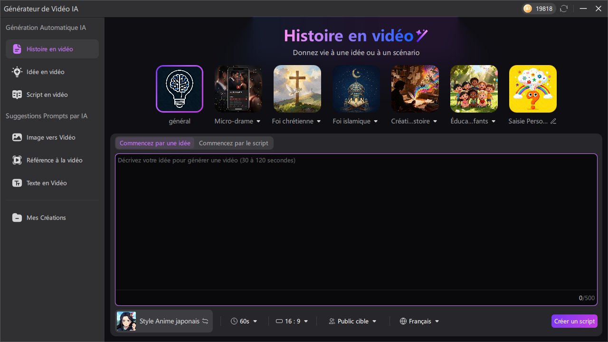Open Script en vidéo section
Image resolution: width=608 pixels, height=342 pixels.
[52, 95]
